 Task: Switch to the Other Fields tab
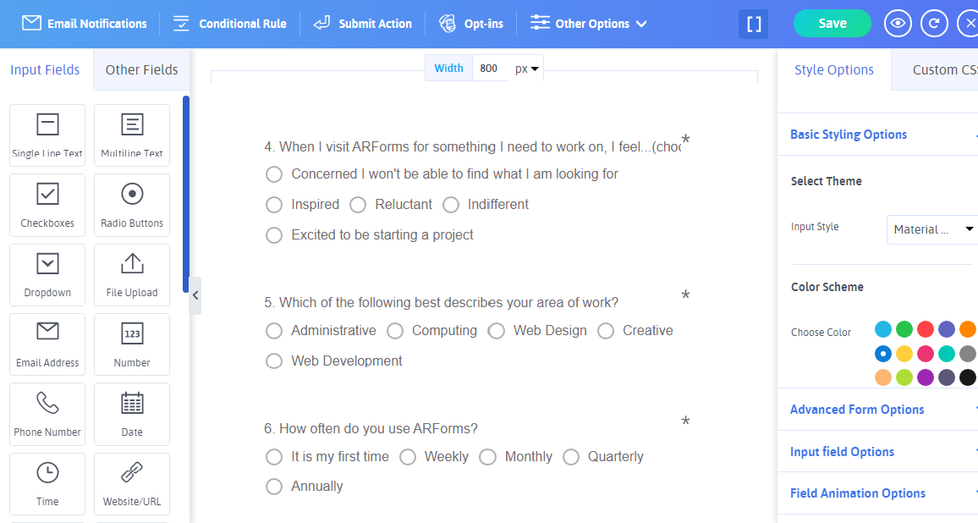(x=141, y=70)
